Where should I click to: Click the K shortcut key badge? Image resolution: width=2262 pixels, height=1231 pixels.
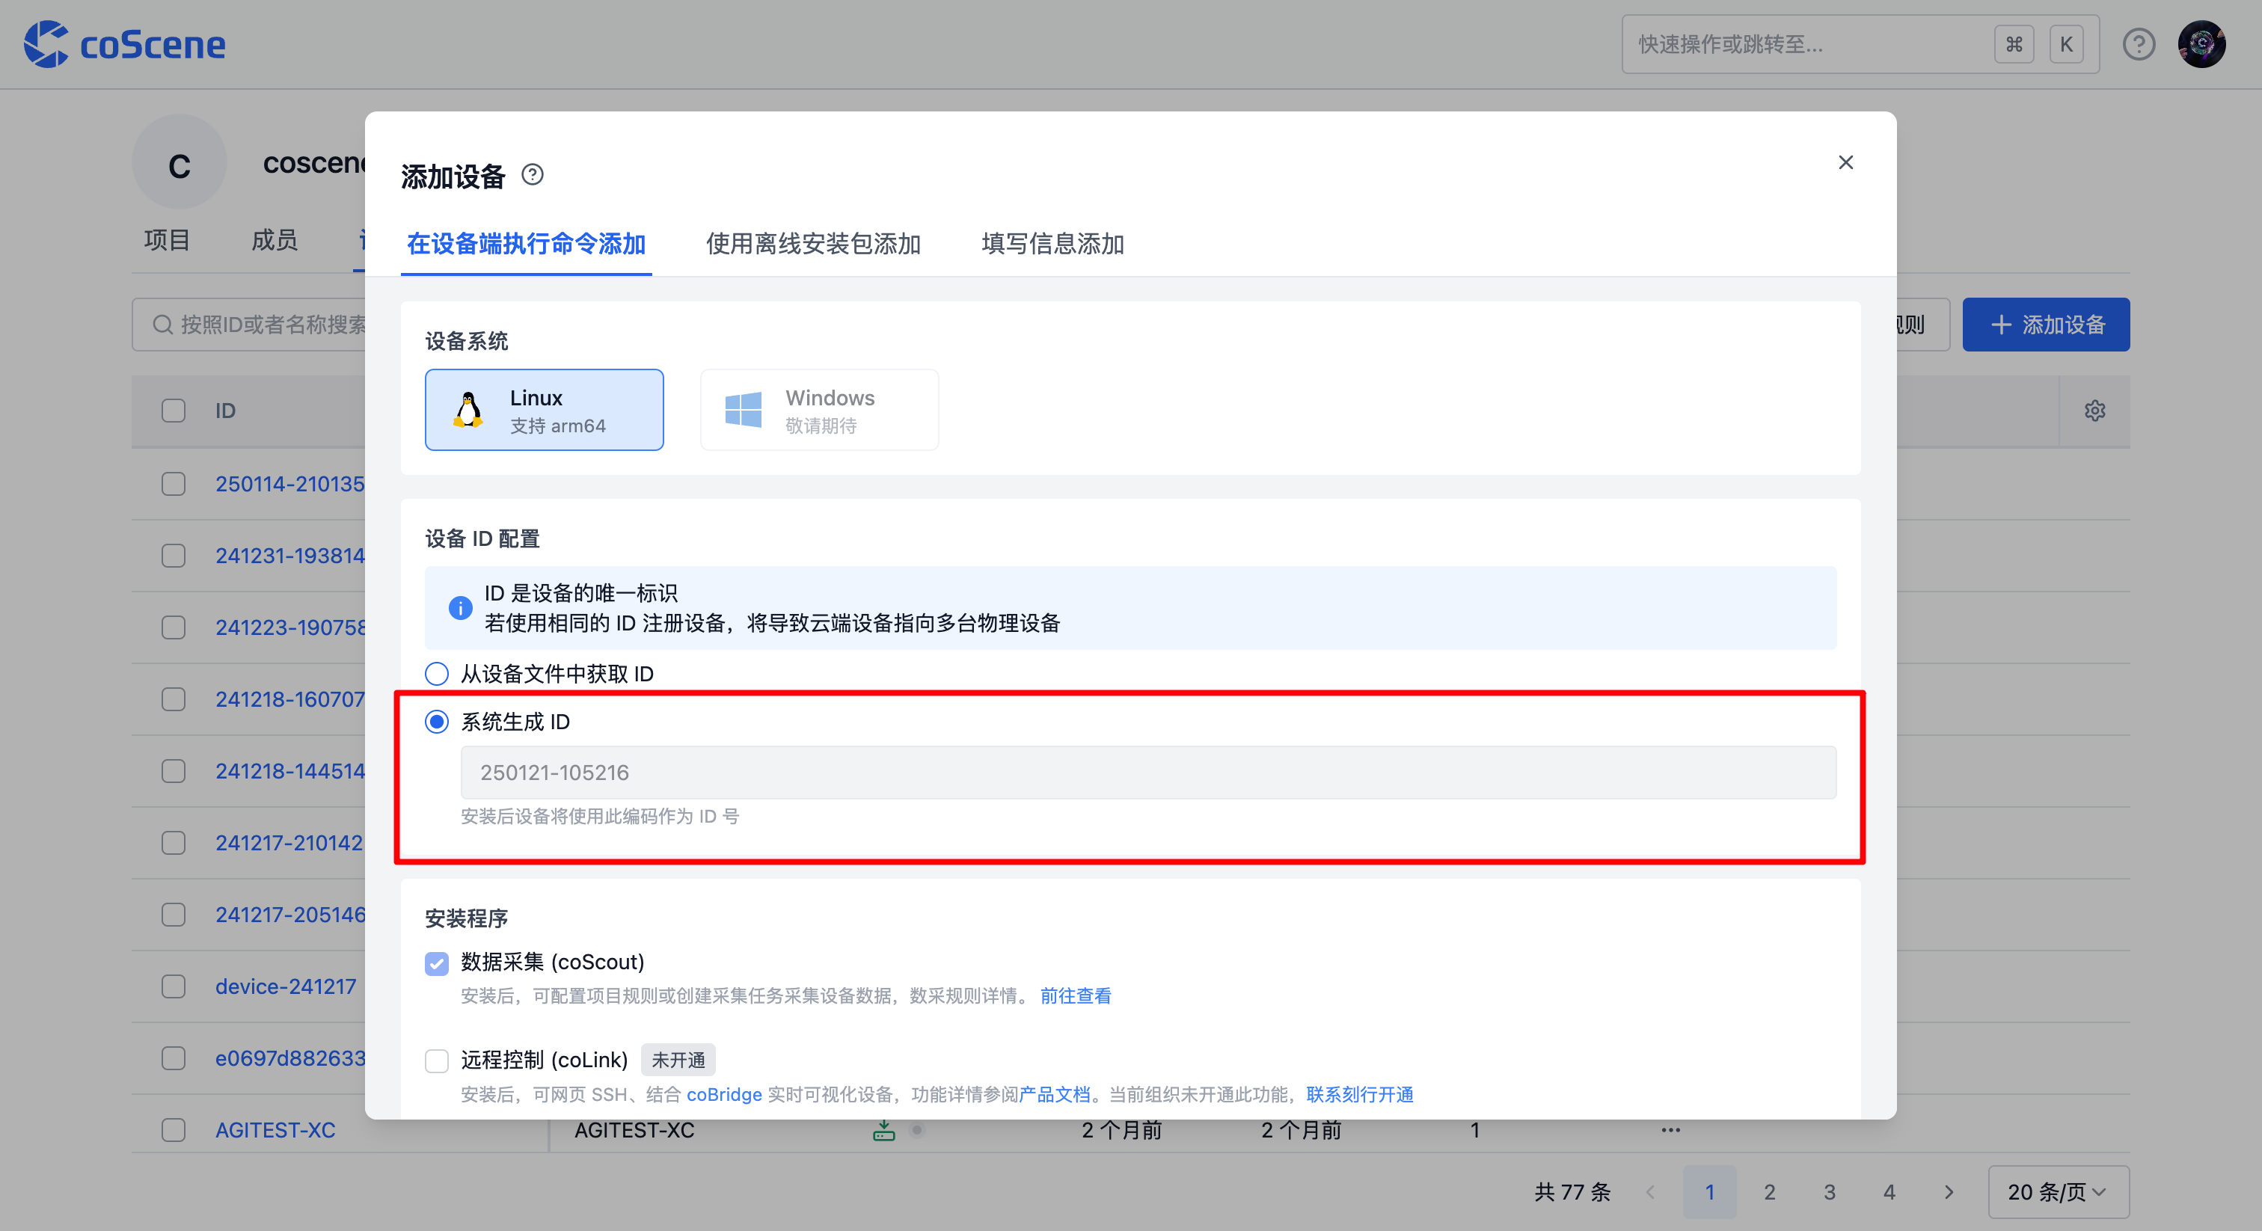2066,44
